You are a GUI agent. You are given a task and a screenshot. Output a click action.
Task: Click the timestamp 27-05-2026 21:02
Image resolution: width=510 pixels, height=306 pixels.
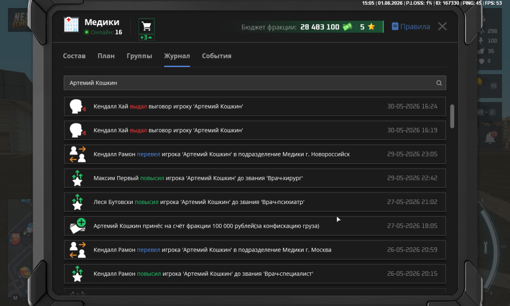click(x=412, y=202)
